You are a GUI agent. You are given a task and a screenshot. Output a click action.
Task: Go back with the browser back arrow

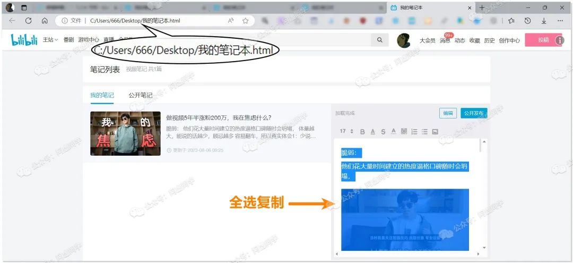point(12,21)
